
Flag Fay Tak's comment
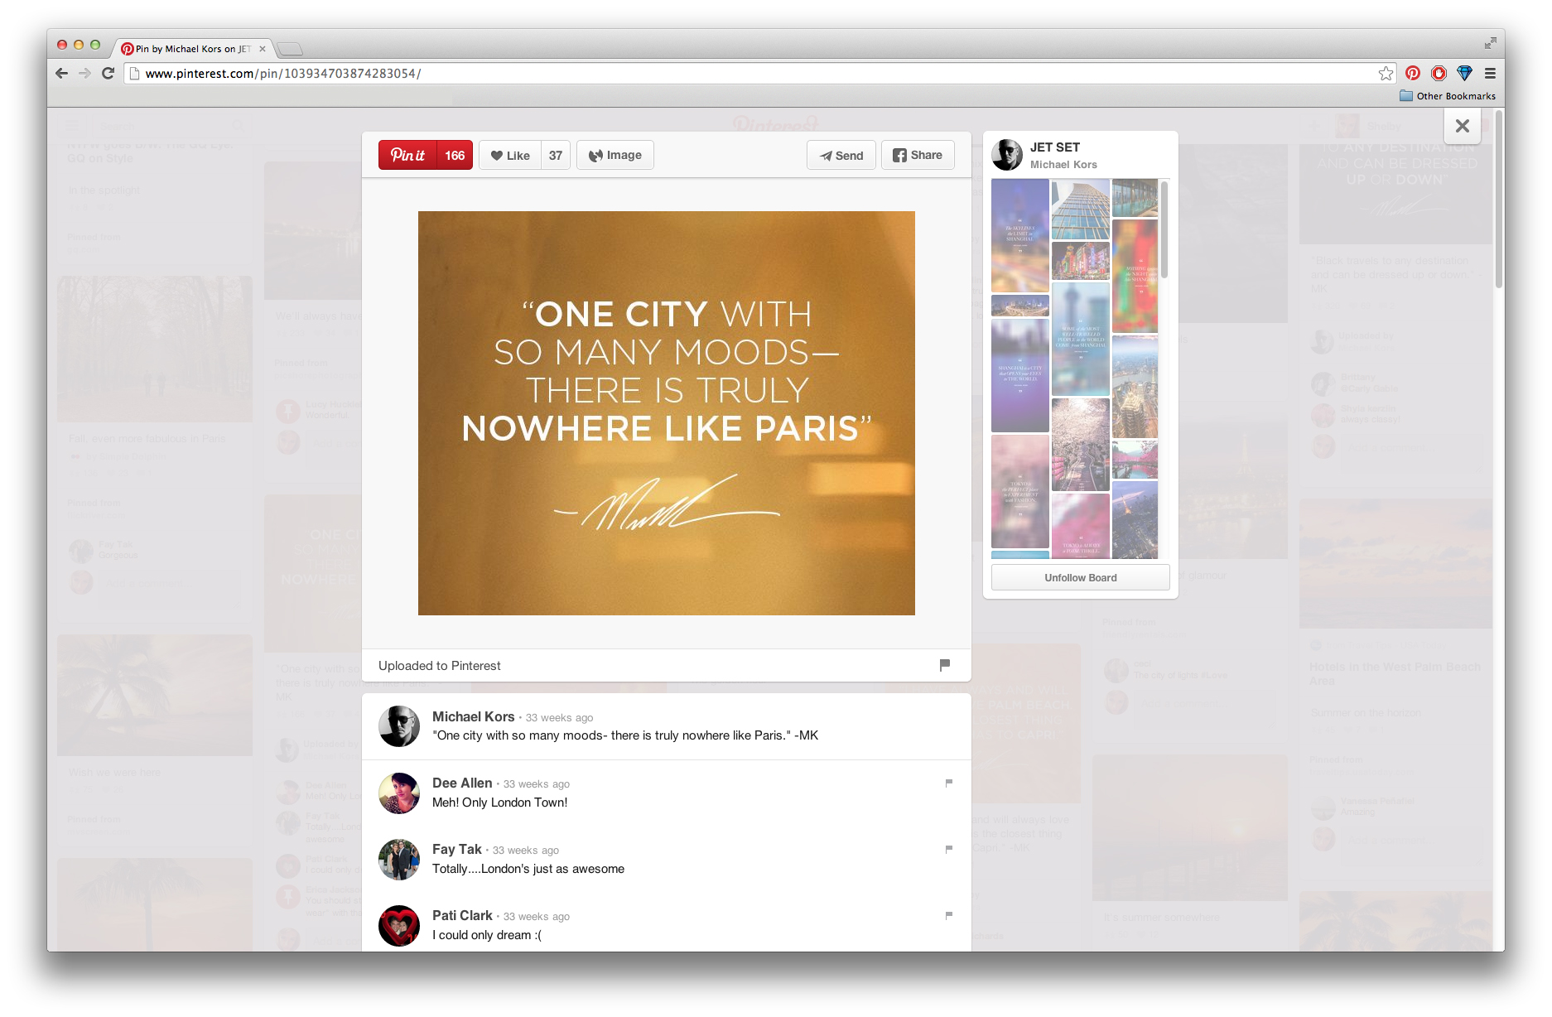949,849
